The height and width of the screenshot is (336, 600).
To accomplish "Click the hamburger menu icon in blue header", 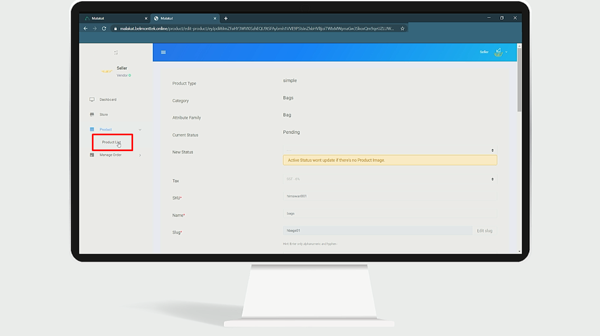I will (163, 52).
